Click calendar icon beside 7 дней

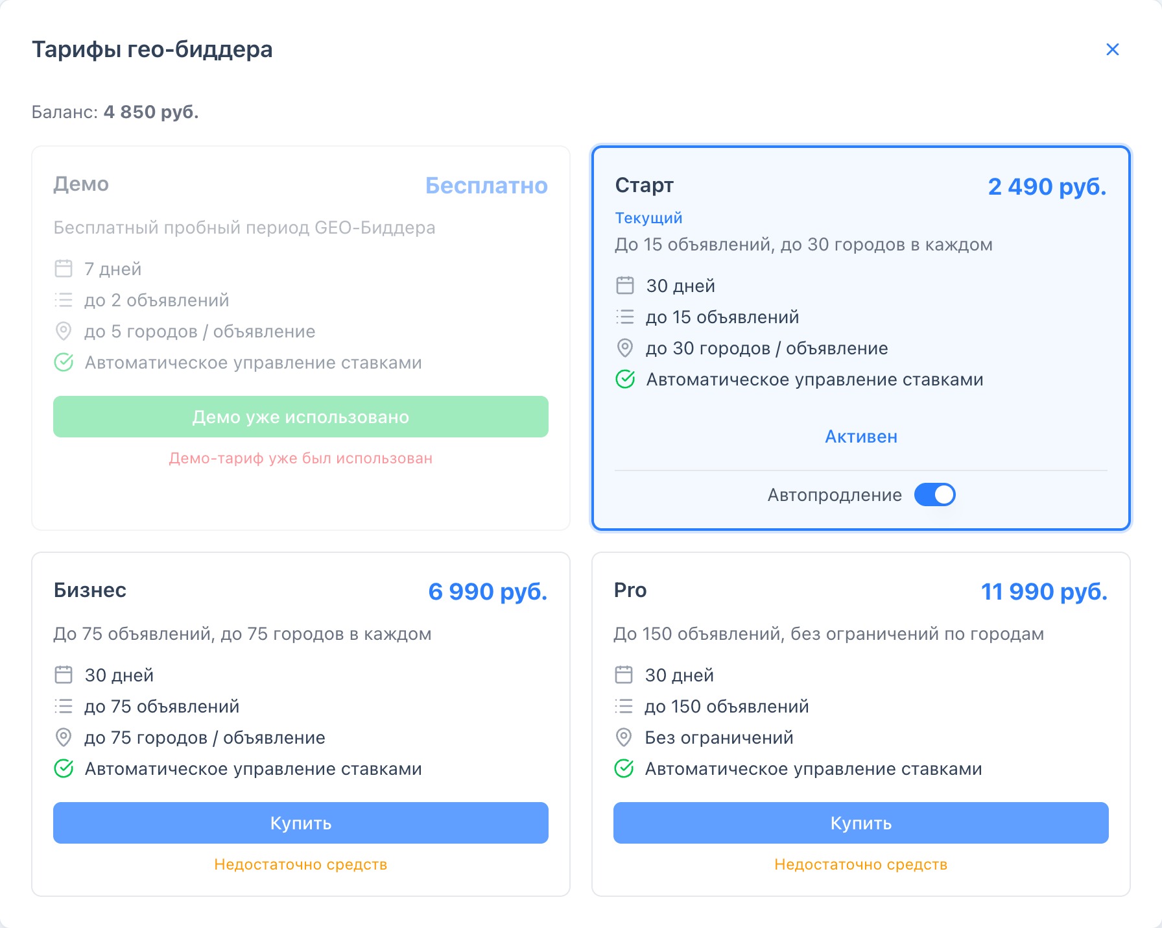64,269
